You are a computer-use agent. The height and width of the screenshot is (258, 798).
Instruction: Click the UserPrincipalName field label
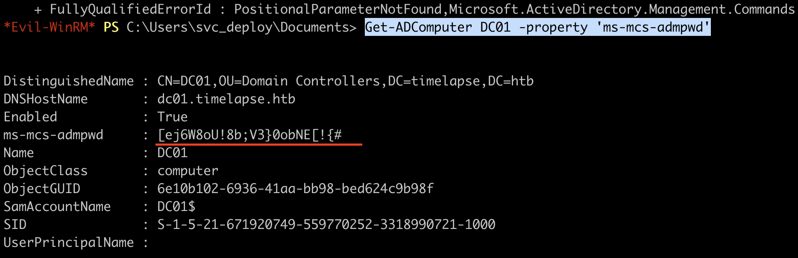[x=69, y=243]
